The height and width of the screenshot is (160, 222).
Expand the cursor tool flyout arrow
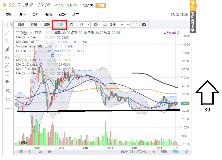coord(12,25)
